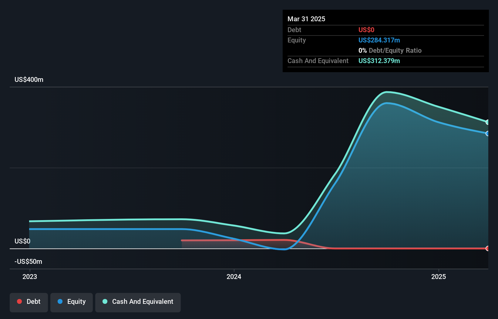498x319 pixels.
Task: Click the Mar 31 2025 tooltip date
Action: pos(306,19)
